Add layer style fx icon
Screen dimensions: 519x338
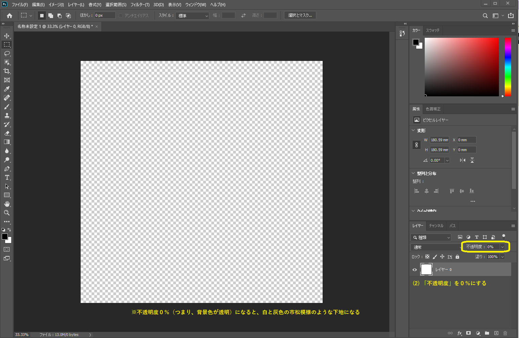tap(460, 333)
